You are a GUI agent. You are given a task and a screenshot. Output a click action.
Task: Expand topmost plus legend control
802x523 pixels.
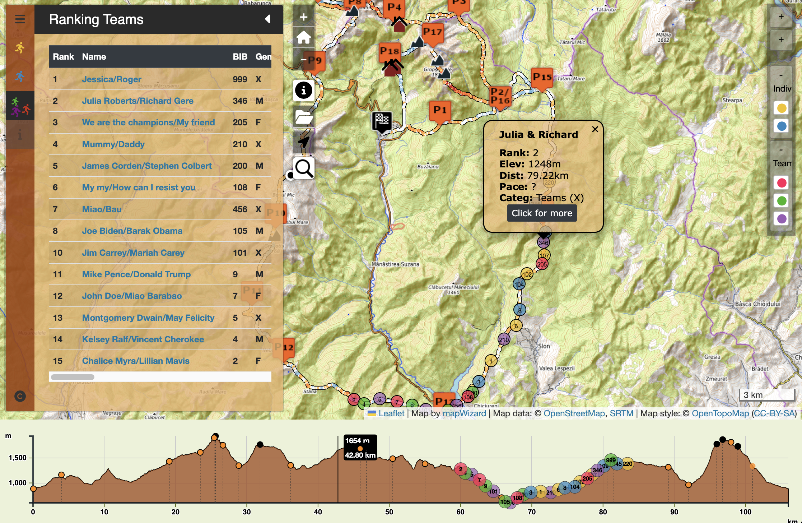pos(781,17)
